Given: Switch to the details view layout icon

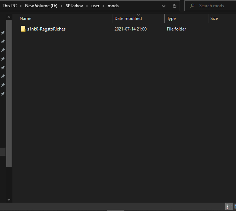Looking at the screenshot, I should pyautogui.click(x=229, y=207).
